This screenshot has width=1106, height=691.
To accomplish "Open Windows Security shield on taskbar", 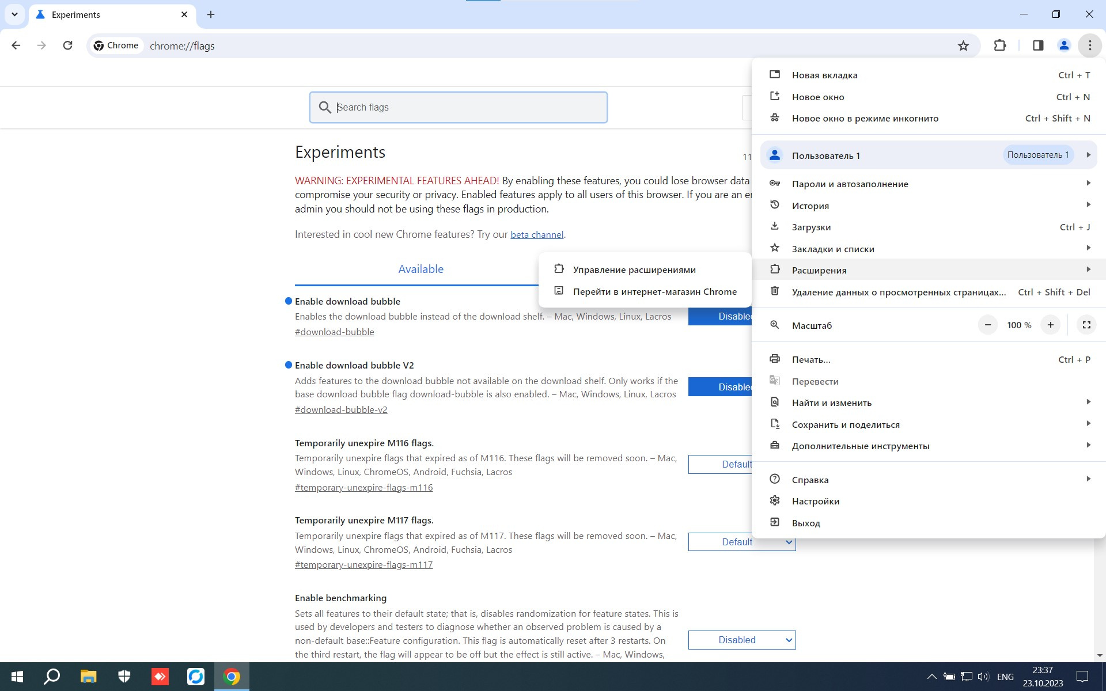I will coord(124,677).
